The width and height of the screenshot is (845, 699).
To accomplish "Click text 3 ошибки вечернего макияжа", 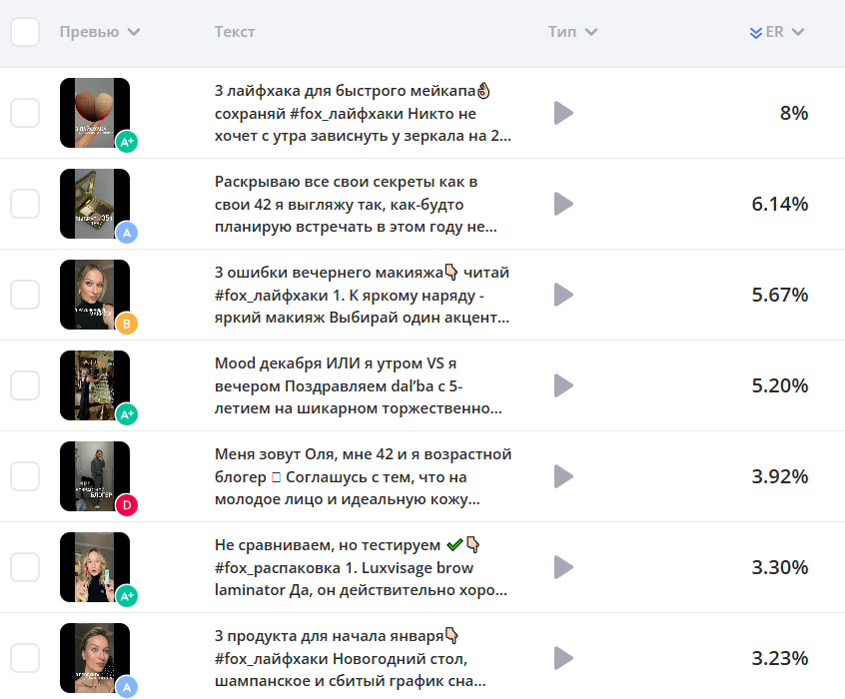I will coord(329,273).
